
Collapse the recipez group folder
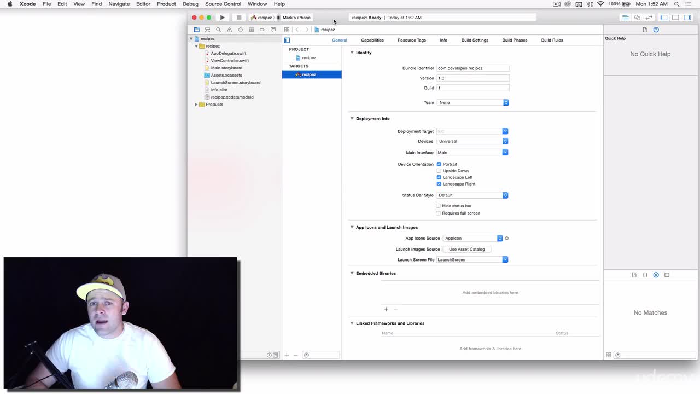pyautogui.click(x=196, y=46)
